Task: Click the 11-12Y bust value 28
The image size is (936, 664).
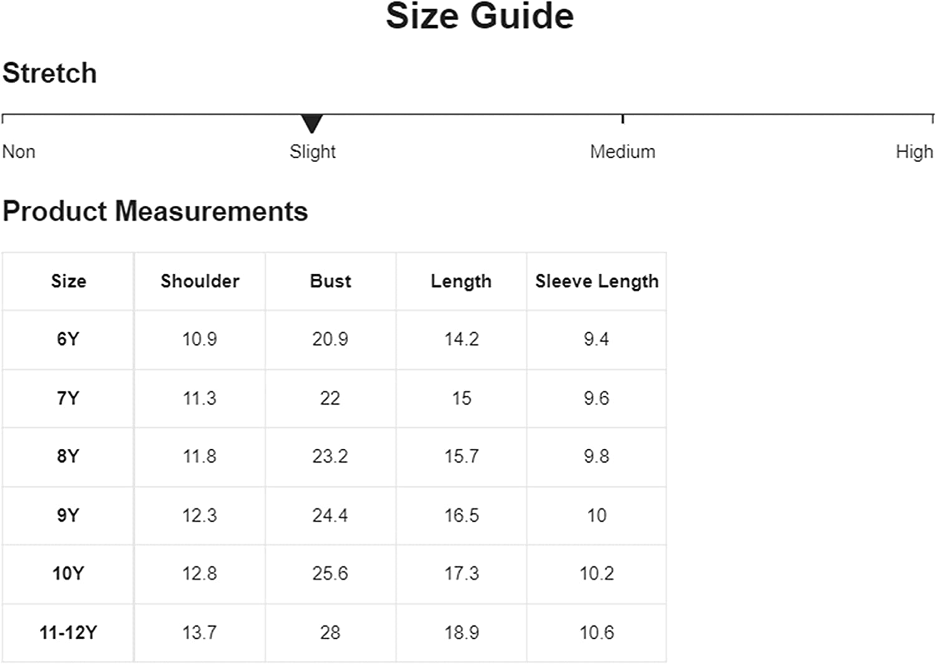Action: point(330,633)
